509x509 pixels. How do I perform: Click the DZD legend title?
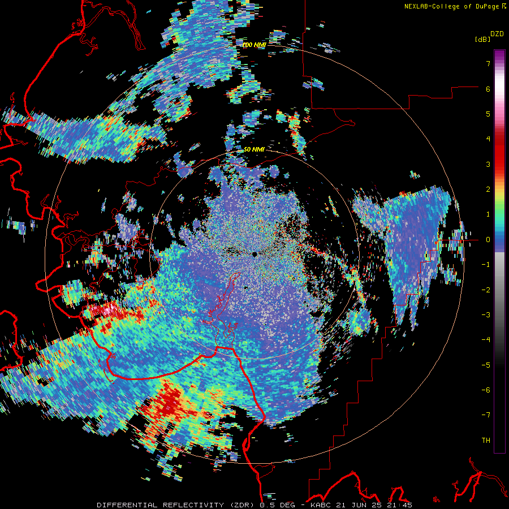coord(497,34)
